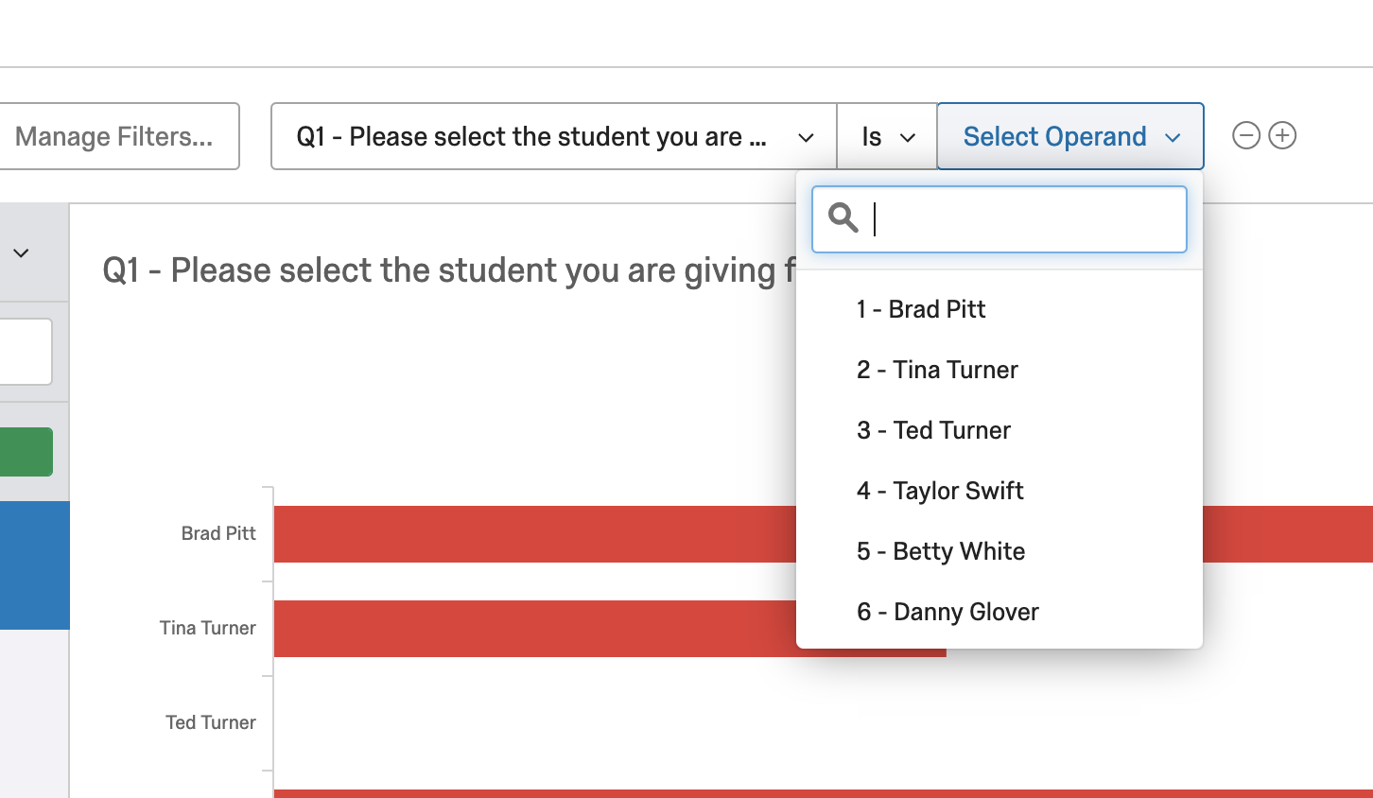Screen dimensions: 1373x798
Task: Click the red Tina Turner chart bar
Action: click(530, 629)
